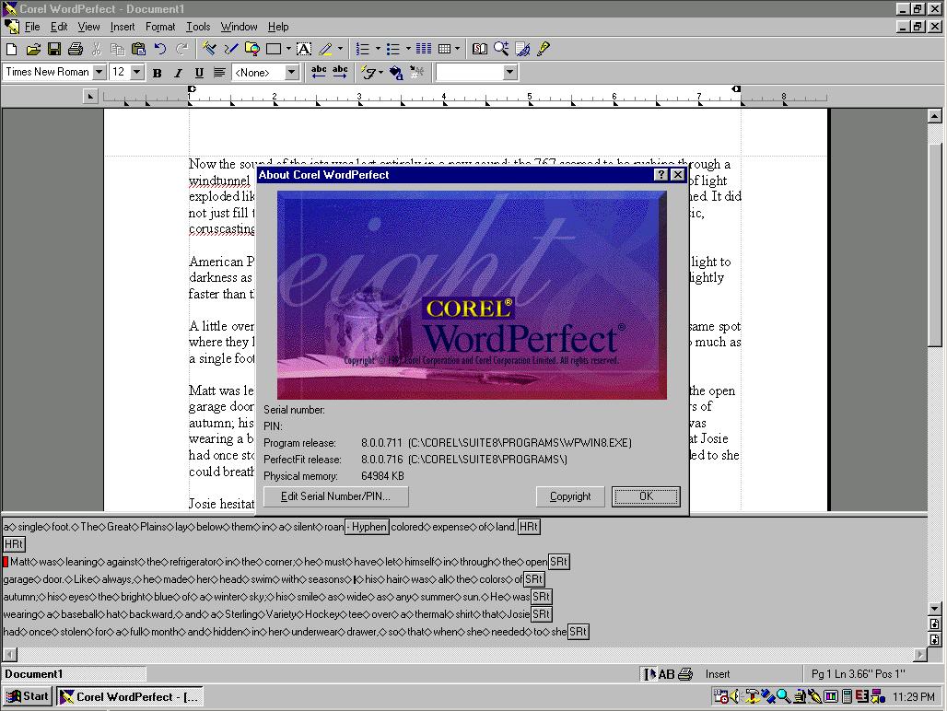Toggle Italic formatting

click(x=178, y=73)
